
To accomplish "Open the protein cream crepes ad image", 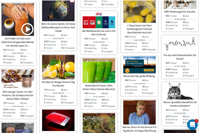I will (x=18, y=79).
